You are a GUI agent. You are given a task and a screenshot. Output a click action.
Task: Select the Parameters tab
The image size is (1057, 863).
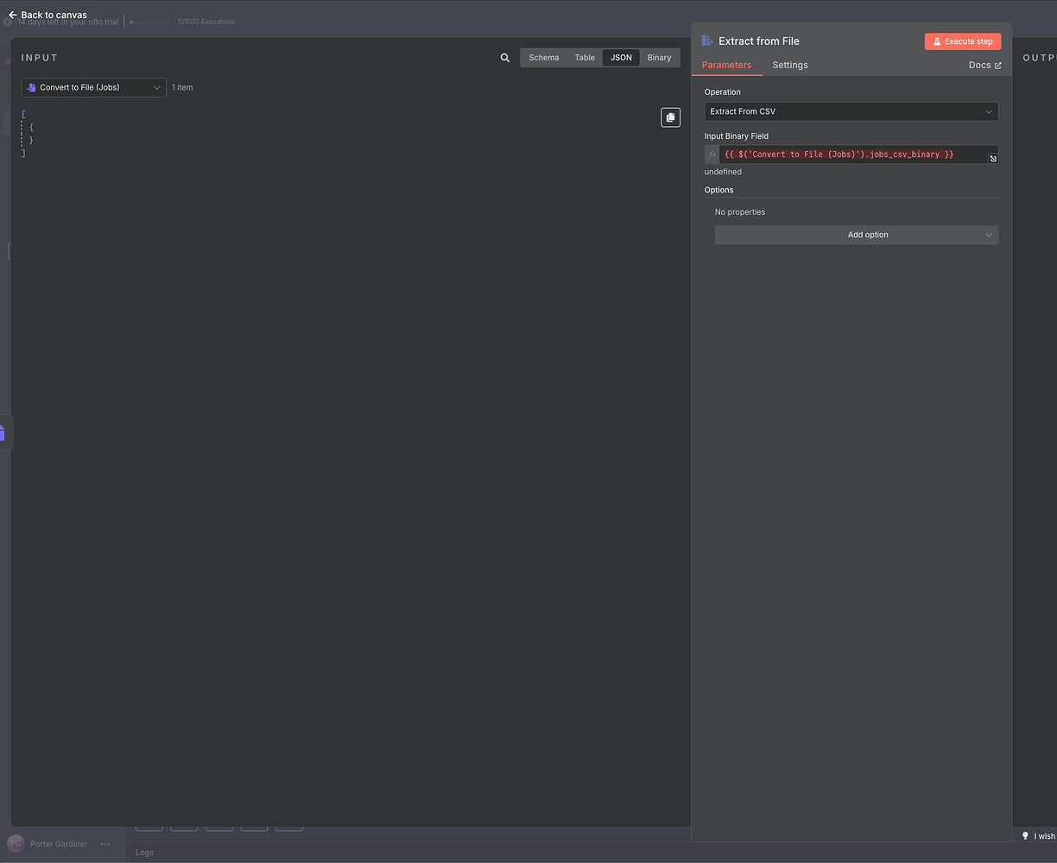(x=727, y=65)
